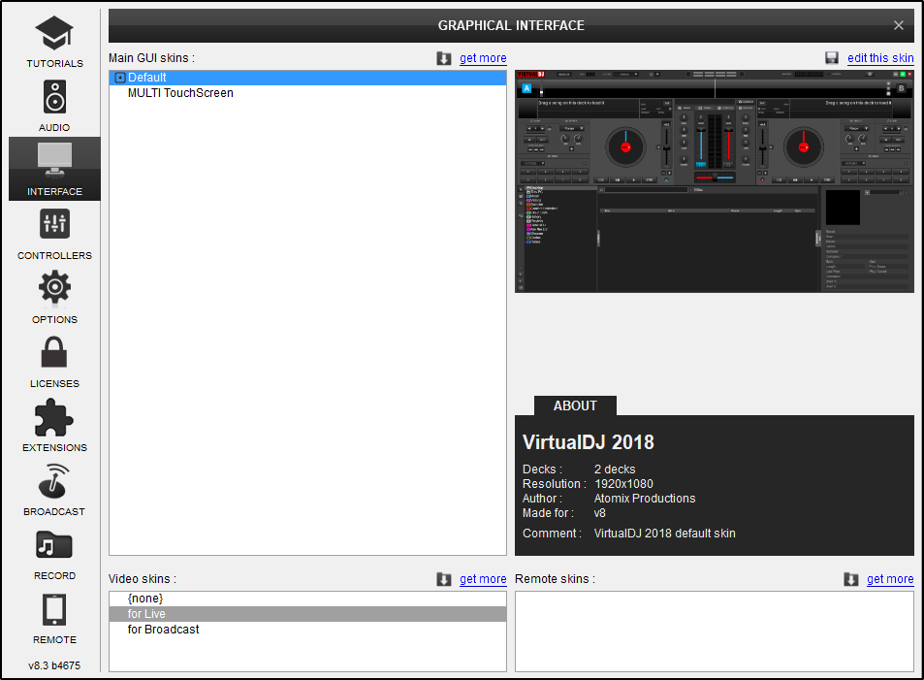Click the empty Remote skins list box
The width and height of the screenshot is (924, 680).
715,631
